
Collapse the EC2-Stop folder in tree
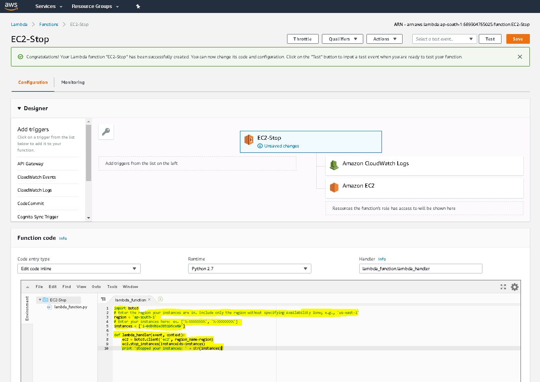40,300
